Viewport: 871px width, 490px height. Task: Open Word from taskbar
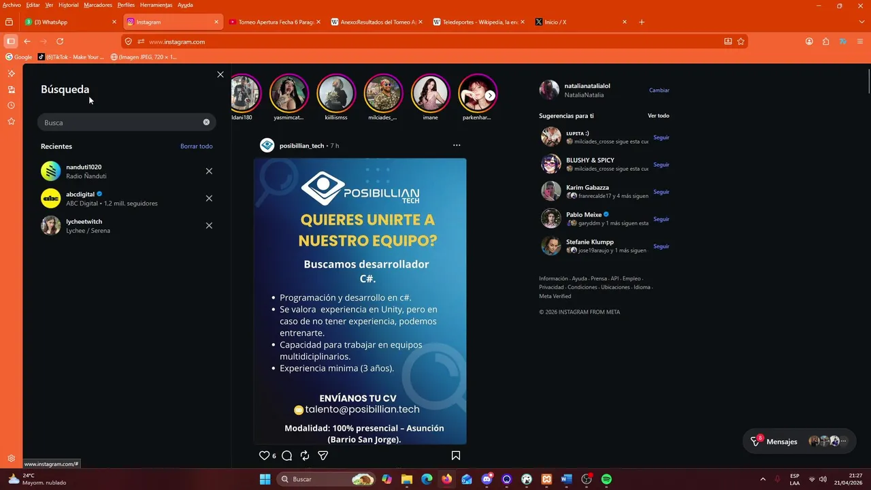tap(566, 479)
